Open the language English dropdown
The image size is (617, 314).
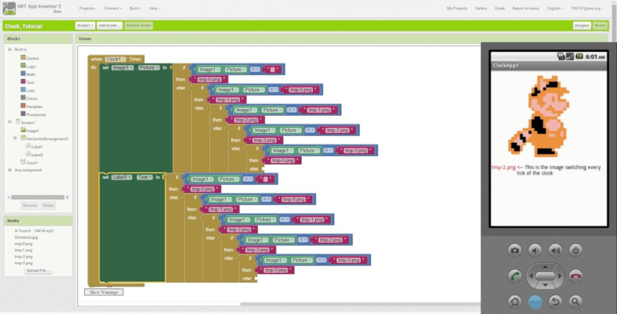[555, 8]
